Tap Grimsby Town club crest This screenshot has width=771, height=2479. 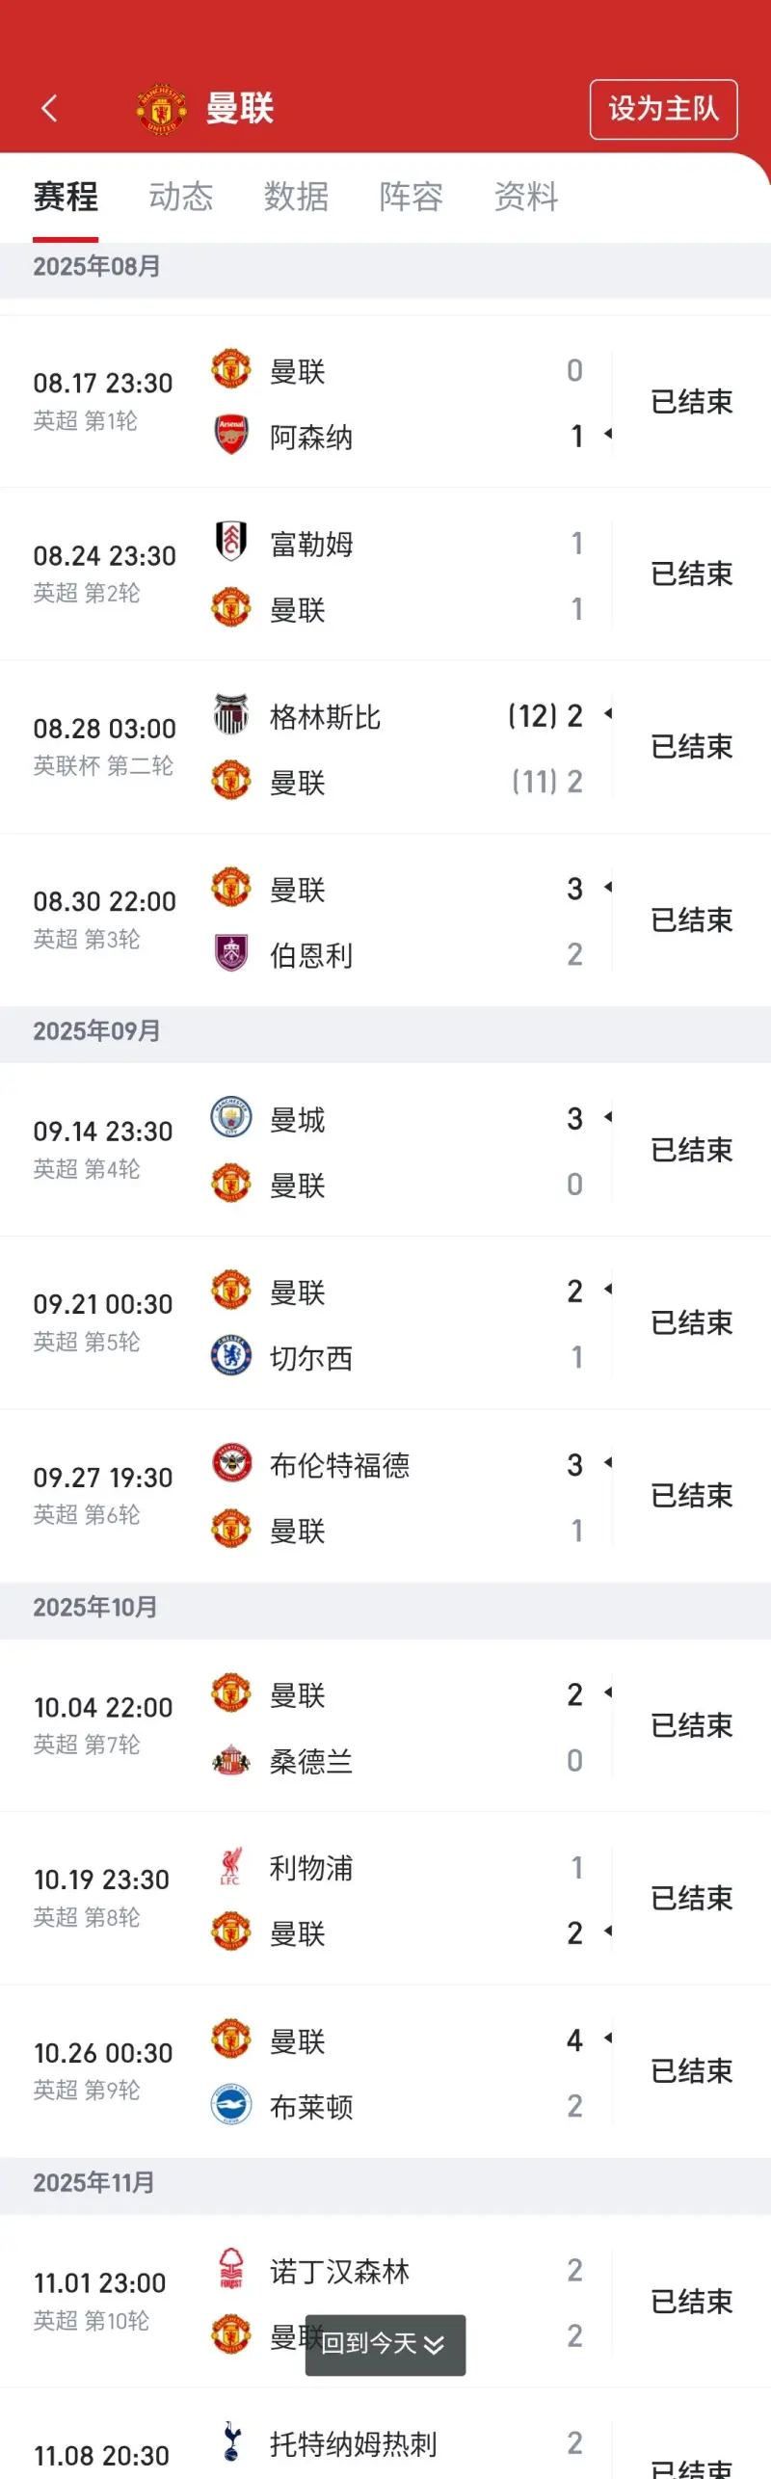point(231,715)
